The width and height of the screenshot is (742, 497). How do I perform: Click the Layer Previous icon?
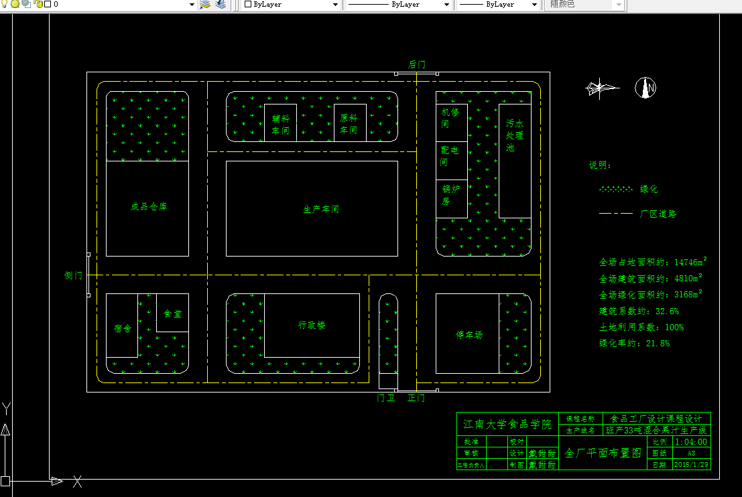tap(221, 4)
